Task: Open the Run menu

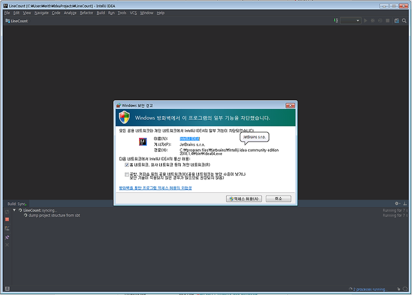Action: point(111,13)
